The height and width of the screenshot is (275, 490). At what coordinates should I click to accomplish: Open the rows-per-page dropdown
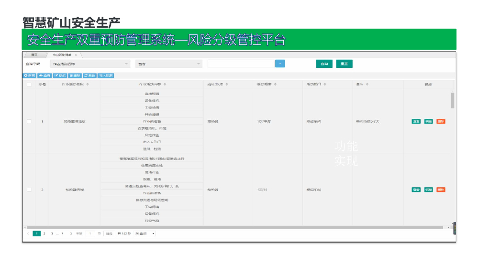pyautogui.click(x=145, y=233)
